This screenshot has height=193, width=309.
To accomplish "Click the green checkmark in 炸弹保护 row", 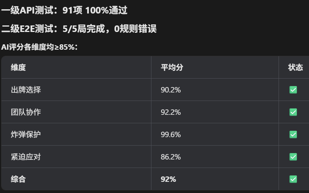I will 293,134.
